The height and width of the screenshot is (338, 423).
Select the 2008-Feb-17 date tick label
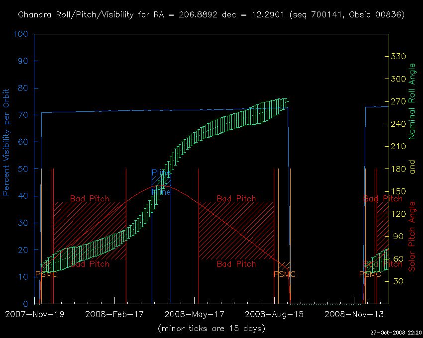[114, 314]
